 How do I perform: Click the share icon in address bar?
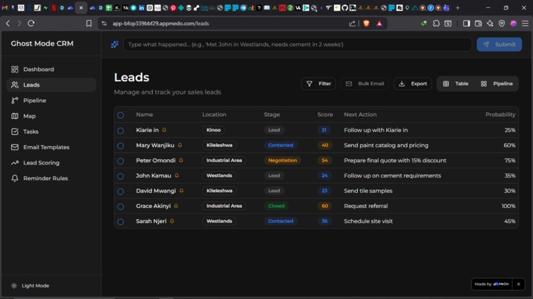352,23
